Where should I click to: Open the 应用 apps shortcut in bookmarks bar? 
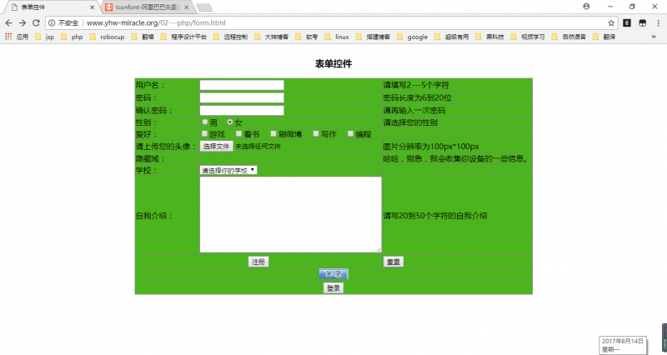tap(17, 37)
